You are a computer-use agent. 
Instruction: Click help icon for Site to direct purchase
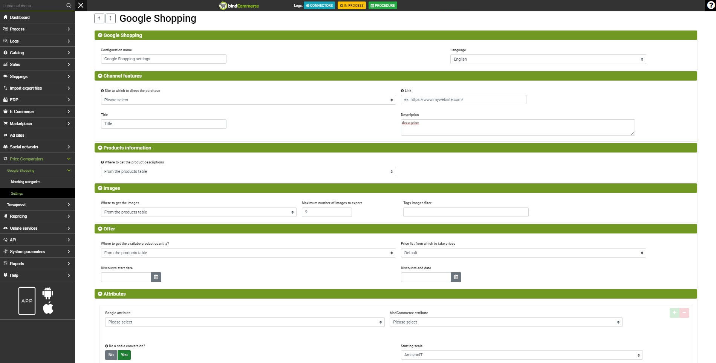[x=102, y=91]
